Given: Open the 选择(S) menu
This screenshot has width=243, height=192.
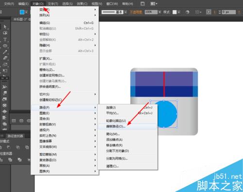Looking at the screenshot, I should click(x=68, y=4).
